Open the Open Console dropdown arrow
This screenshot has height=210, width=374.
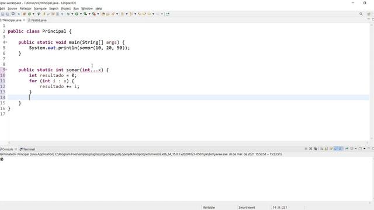[364, 149]
